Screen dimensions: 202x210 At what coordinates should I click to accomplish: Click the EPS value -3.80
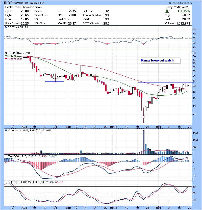tap(72, 15)
